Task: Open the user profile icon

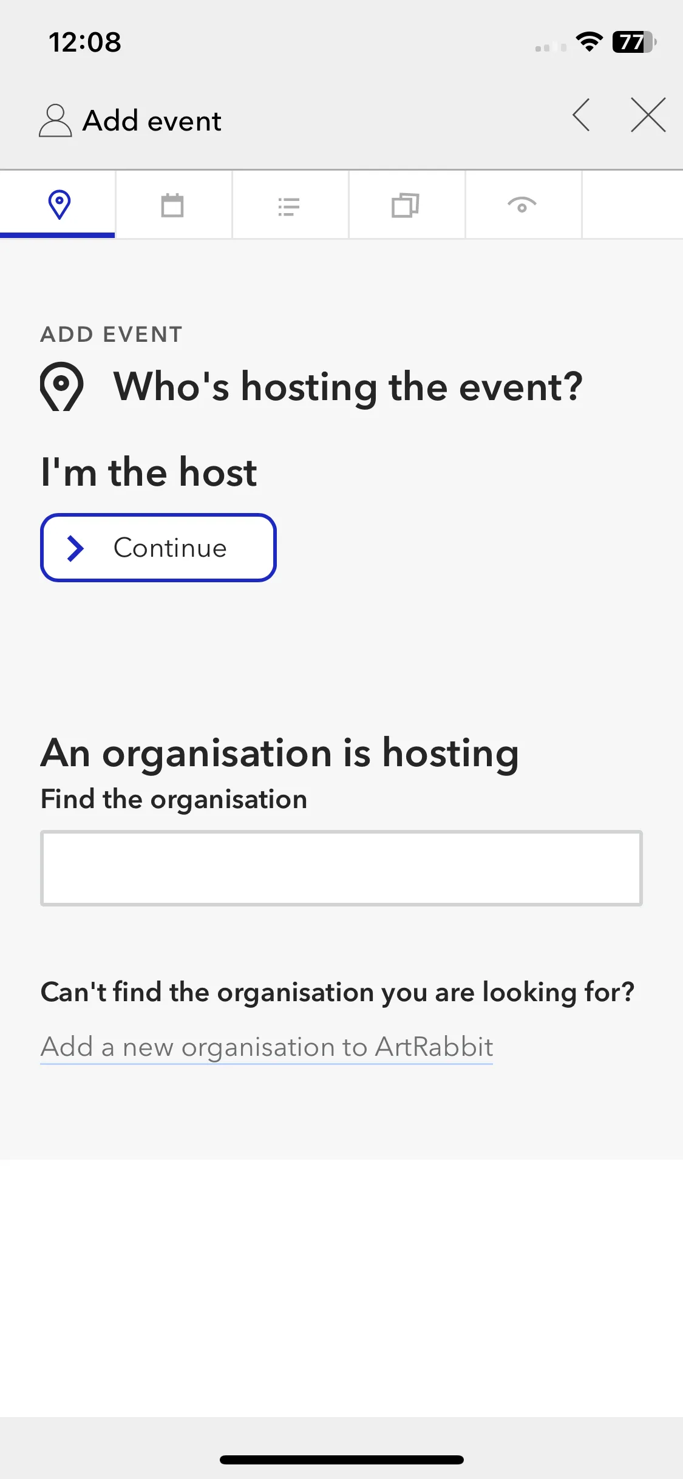Action: tap(55, 120)
